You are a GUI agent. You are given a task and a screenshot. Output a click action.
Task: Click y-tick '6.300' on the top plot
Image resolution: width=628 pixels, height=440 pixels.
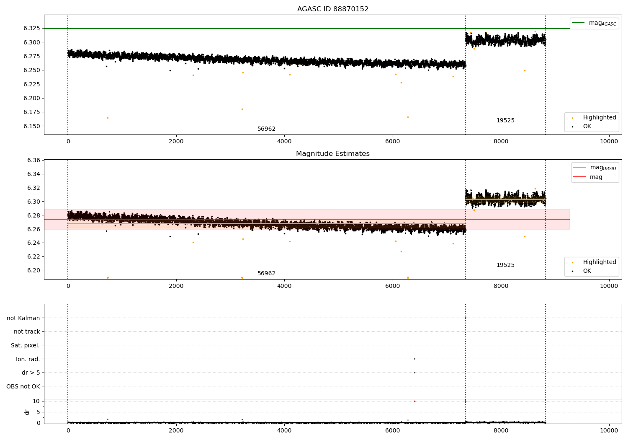tap(32, 42)
